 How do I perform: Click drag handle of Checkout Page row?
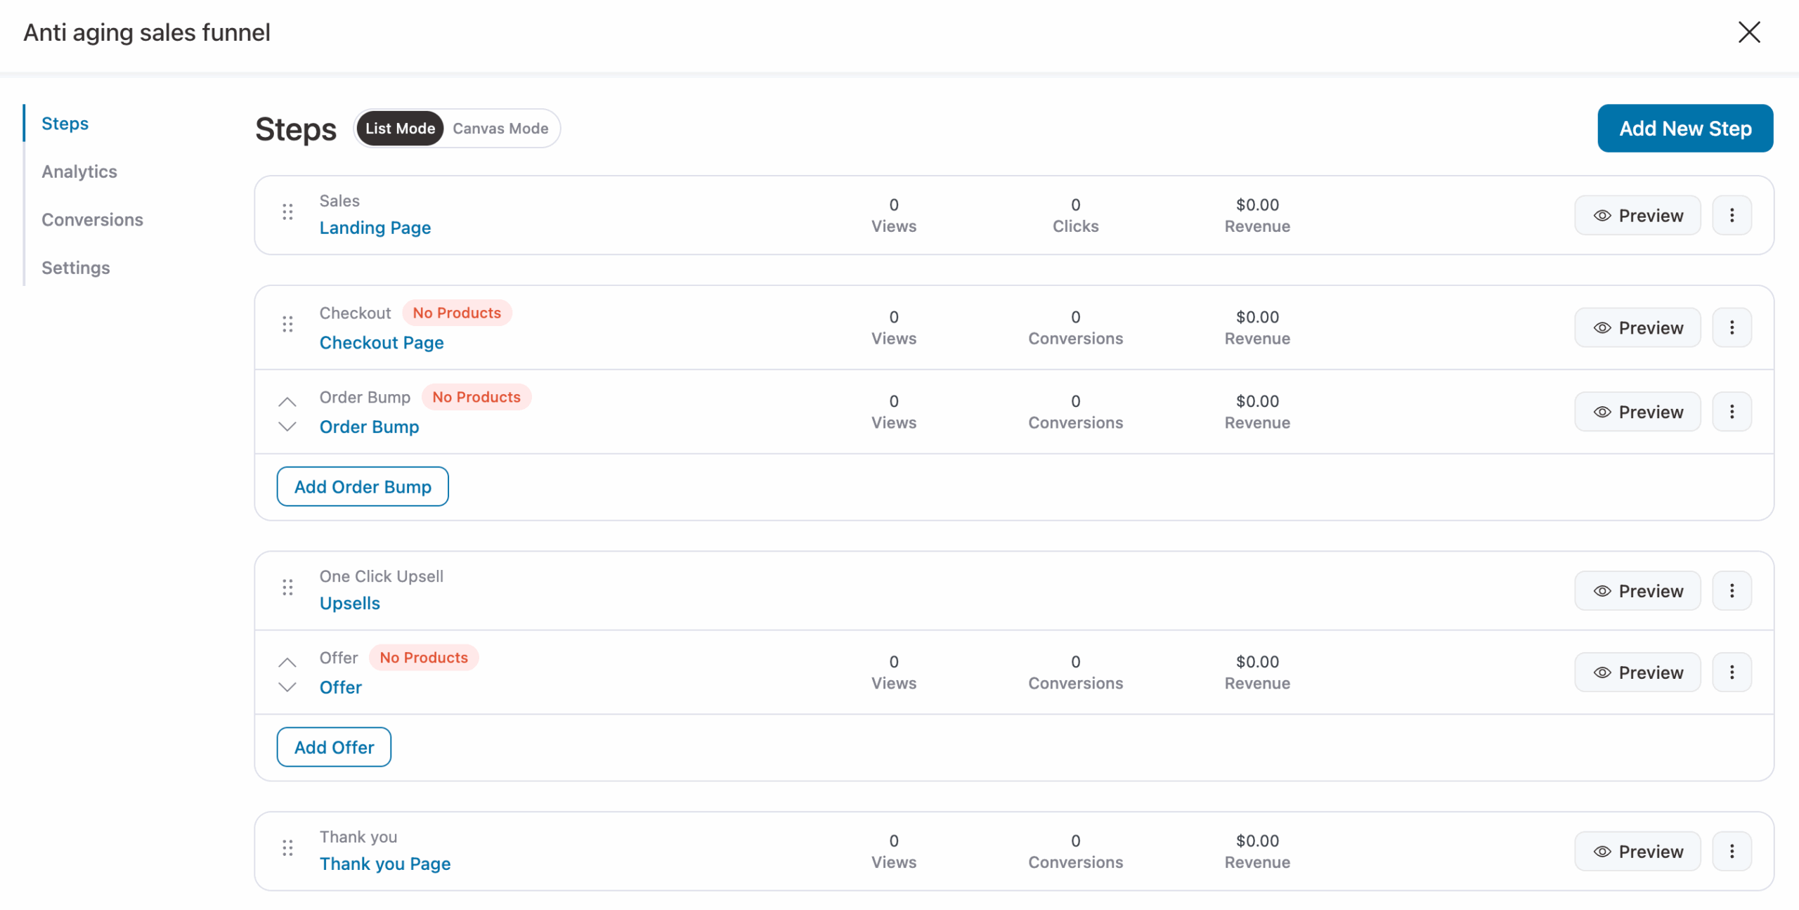[287, 325]
